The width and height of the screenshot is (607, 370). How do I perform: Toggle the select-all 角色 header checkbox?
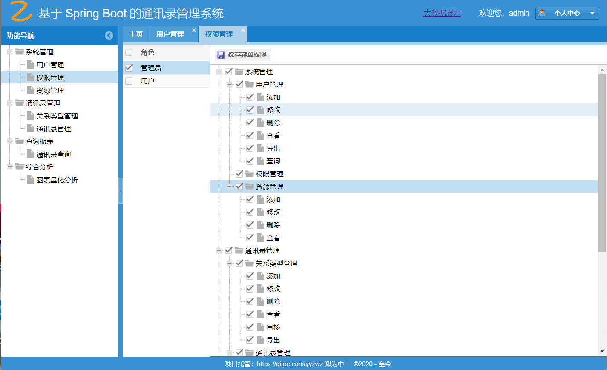coord(129,53)
